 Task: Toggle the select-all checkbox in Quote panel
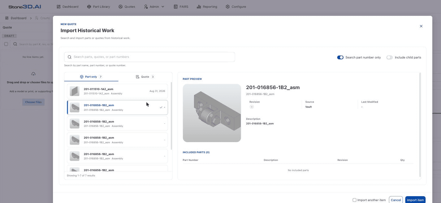pos(6,44)
